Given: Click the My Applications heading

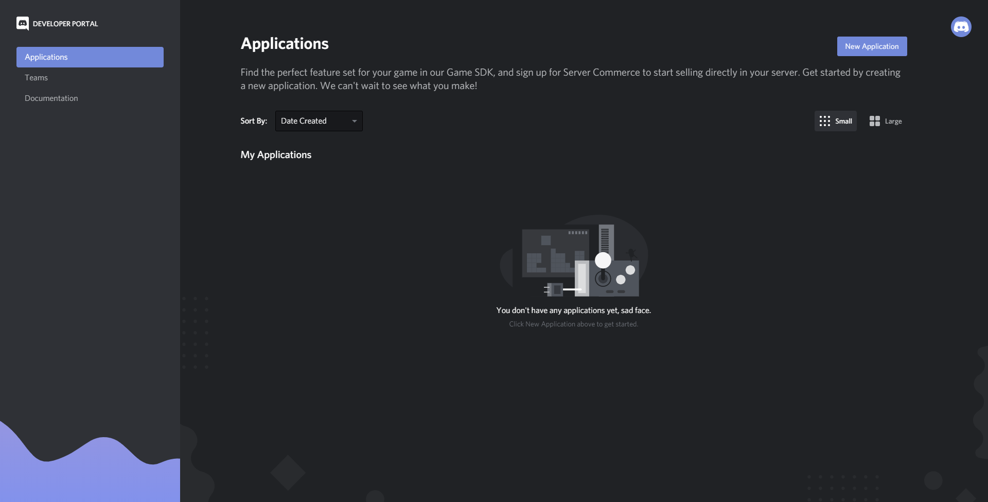Looking at the screenshot, I should (x=276, y=155).
